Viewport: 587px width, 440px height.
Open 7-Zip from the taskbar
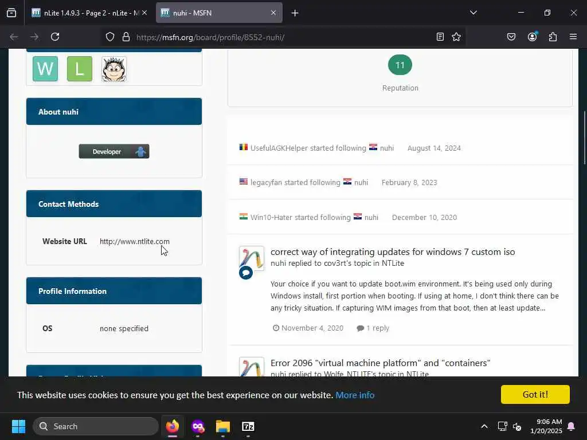coord(248,426)
